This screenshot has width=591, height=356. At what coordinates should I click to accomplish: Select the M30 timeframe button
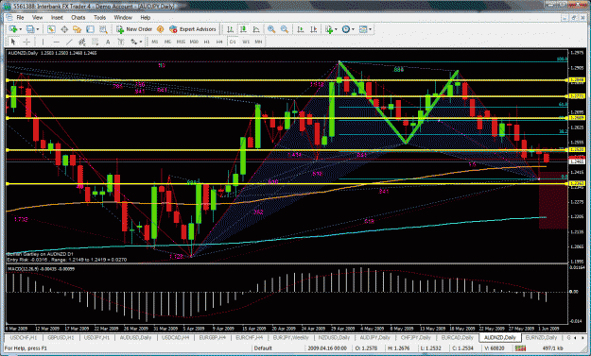tap(194, 42)
